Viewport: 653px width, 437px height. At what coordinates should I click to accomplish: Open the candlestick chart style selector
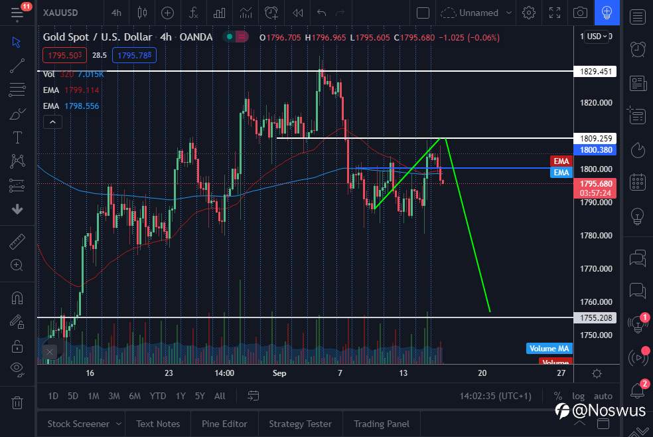tap(143, 13)
